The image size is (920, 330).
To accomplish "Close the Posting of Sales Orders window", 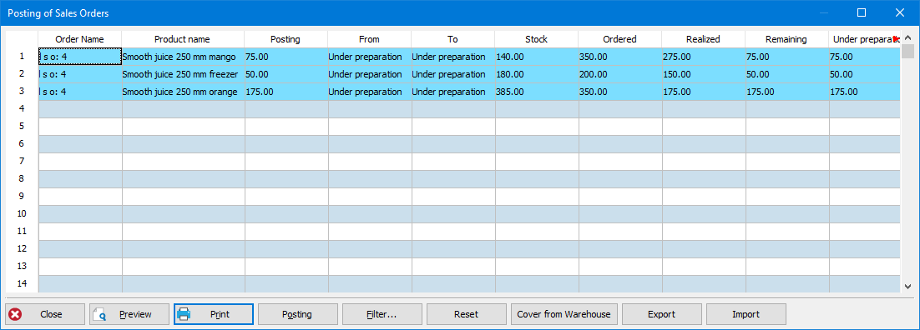I will coord(900,12).
